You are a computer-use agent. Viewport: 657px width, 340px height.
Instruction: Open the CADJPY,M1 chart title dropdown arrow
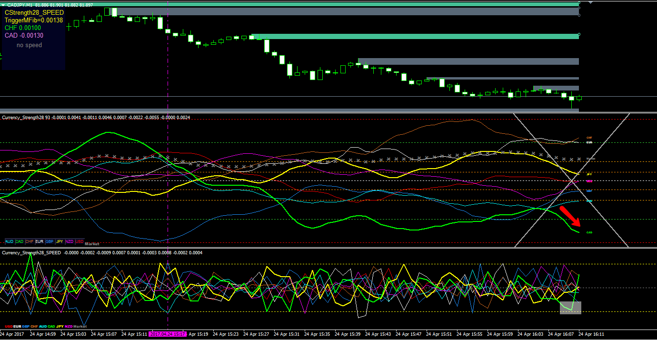click(3, 4)
